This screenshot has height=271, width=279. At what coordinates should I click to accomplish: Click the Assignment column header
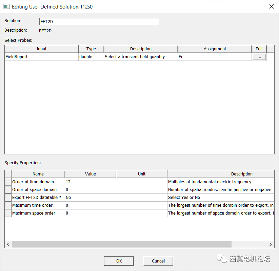[x=215, y=49]
